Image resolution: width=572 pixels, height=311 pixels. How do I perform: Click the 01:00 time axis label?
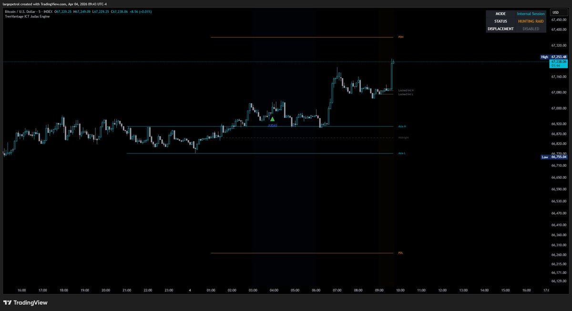(211, 290)
